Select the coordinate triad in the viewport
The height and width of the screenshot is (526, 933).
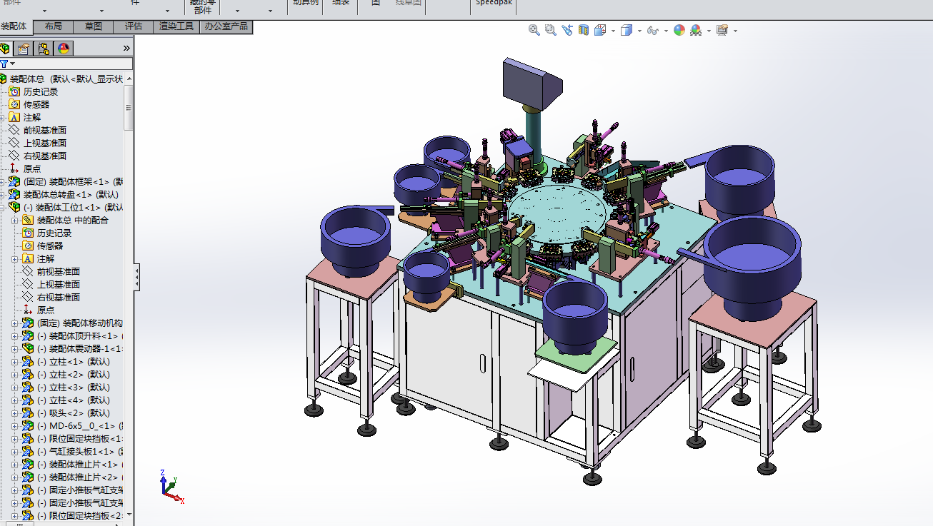click(172, 486)
